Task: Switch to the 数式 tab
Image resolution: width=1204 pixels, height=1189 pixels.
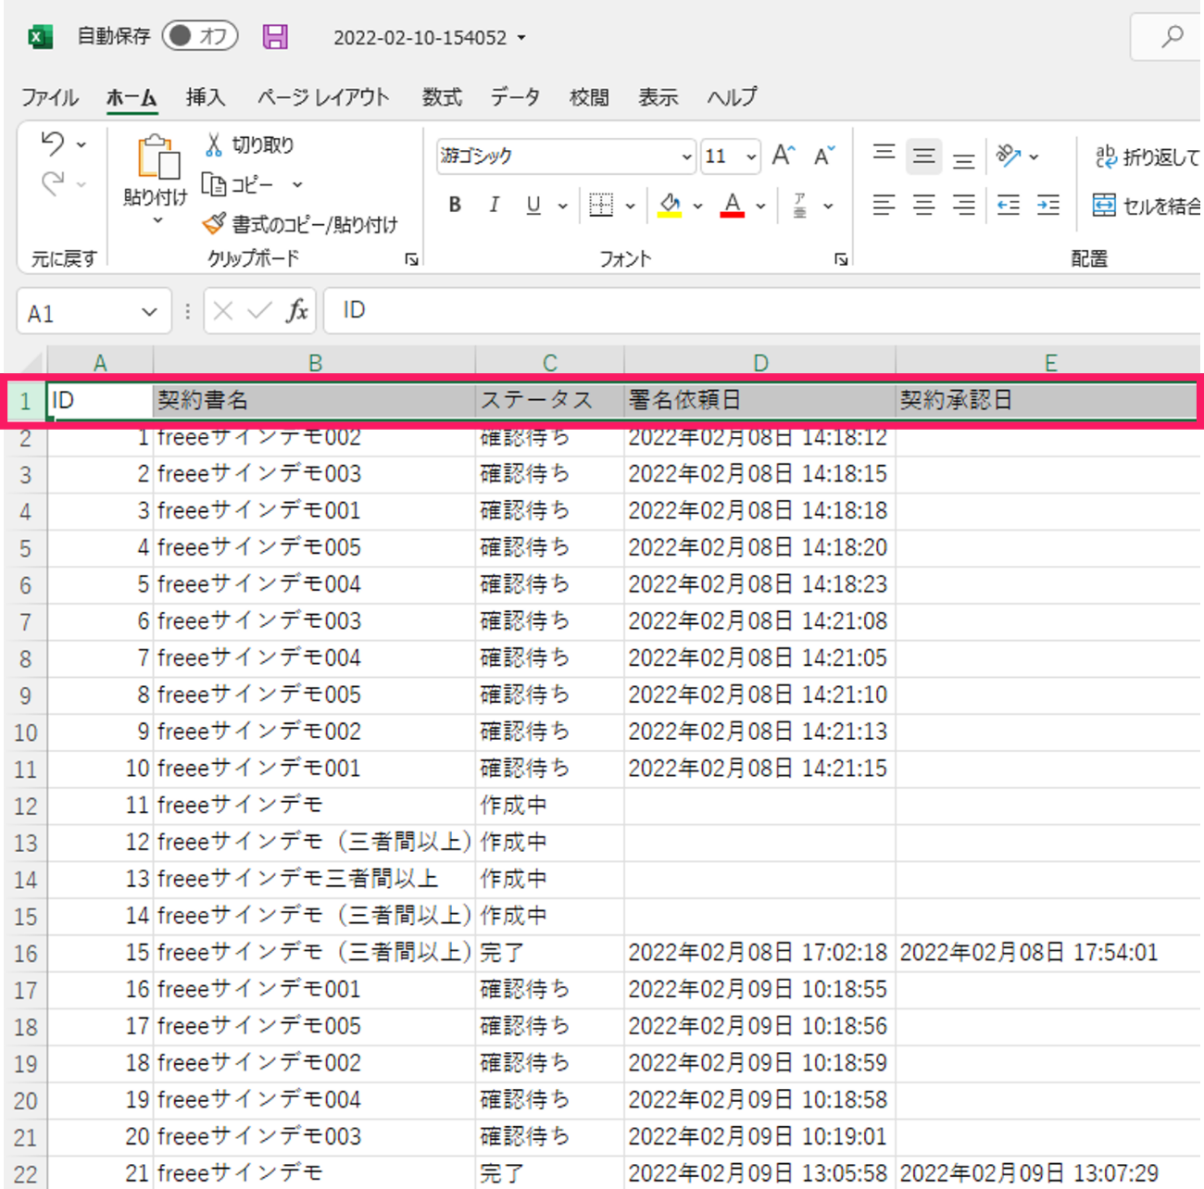Action: (442, 97)
